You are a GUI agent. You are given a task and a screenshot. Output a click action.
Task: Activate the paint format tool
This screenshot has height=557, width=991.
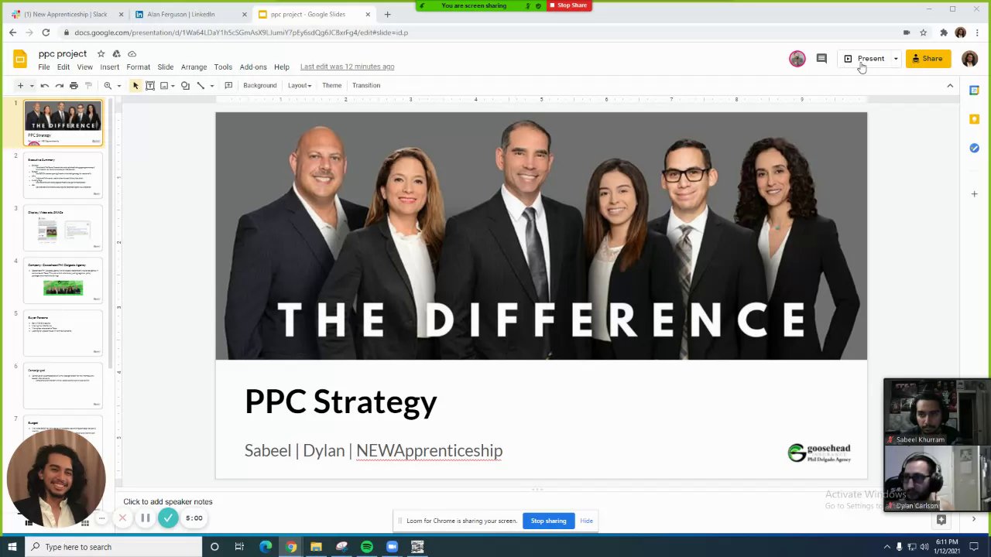coord(88,85)
